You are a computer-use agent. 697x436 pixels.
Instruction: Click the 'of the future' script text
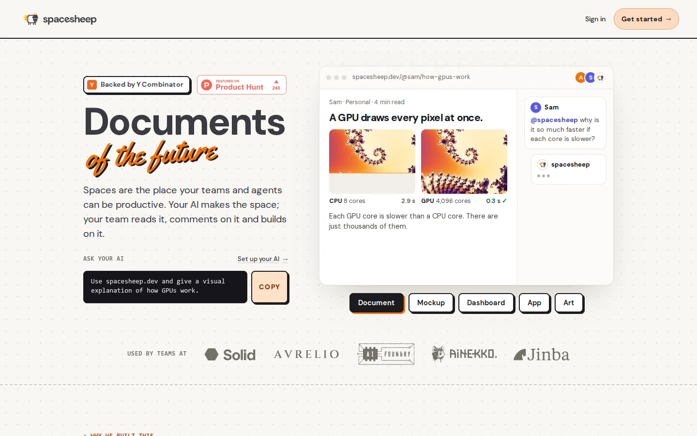click(x=152, y=157)
